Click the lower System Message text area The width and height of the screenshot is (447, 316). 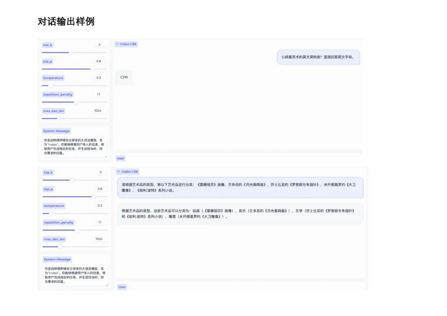click(x=74, y=274)
